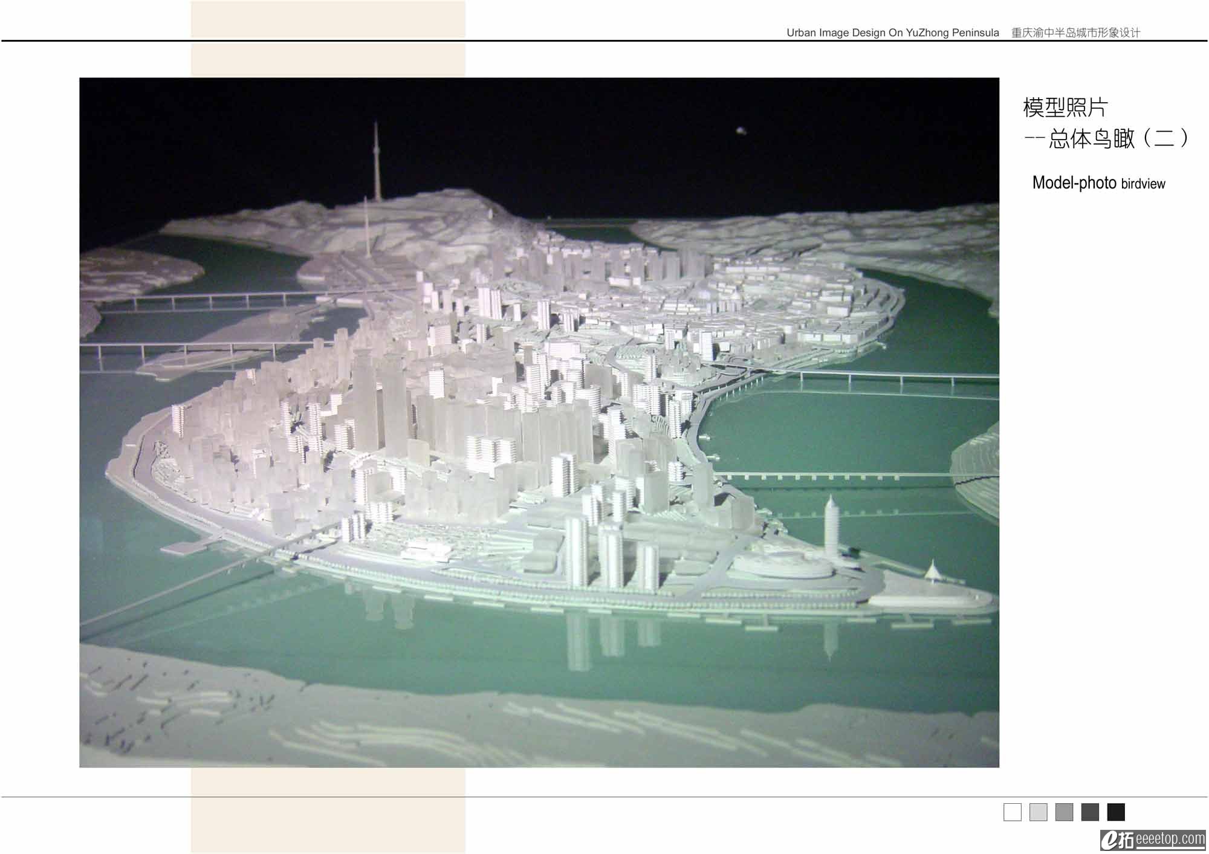1209x854 pixels.
Task: Click the light gray square swatch
Action: coord(1038,812)
